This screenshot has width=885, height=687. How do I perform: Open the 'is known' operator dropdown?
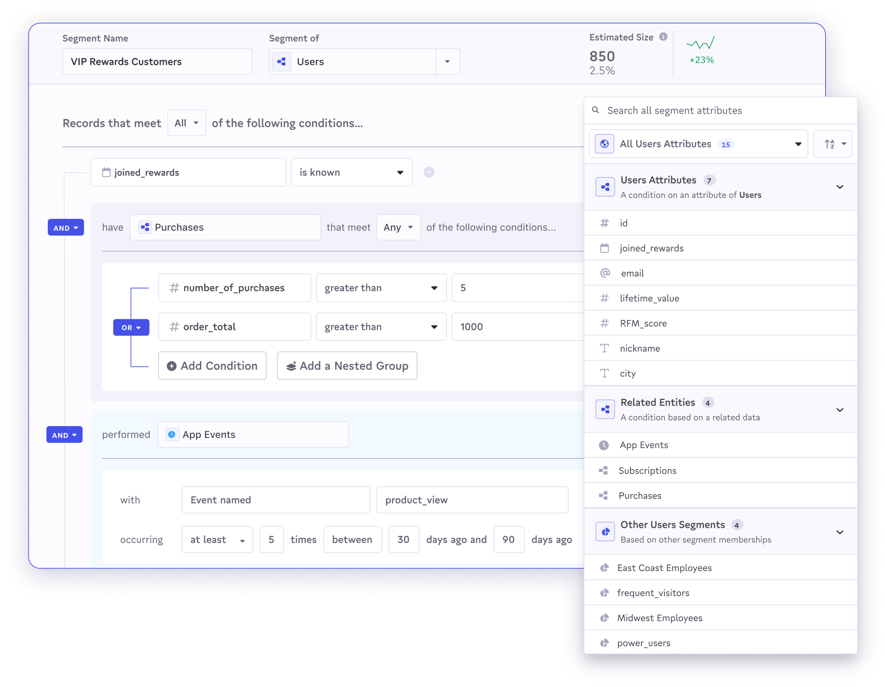[x=352, y=173]
